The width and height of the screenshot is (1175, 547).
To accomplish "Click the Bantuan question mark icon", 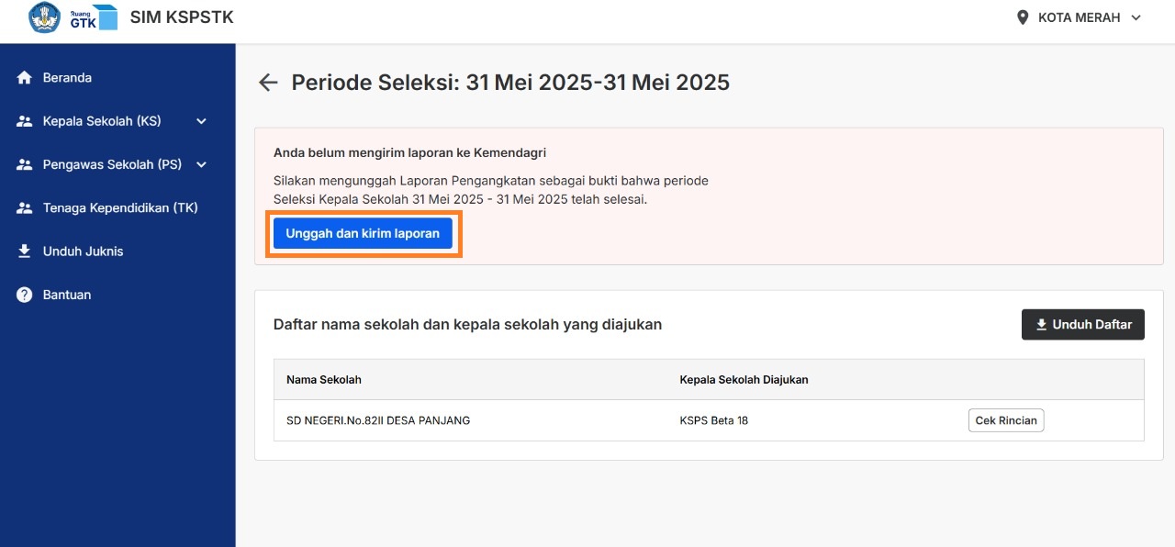I will [25, 295].
